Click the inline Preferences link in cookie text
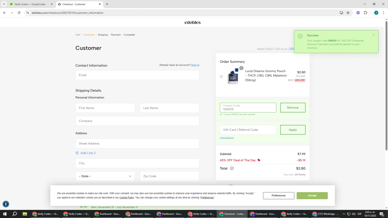 [207, 198]
